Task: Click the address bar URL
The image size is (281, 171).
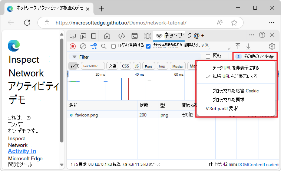Action: click(121, 23)
